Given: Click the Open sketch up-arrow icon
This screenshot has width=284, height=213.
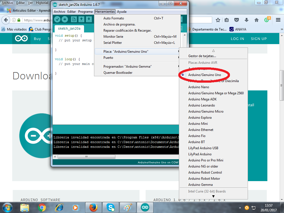Looking at the screenshot, I should tap(81, 19).
